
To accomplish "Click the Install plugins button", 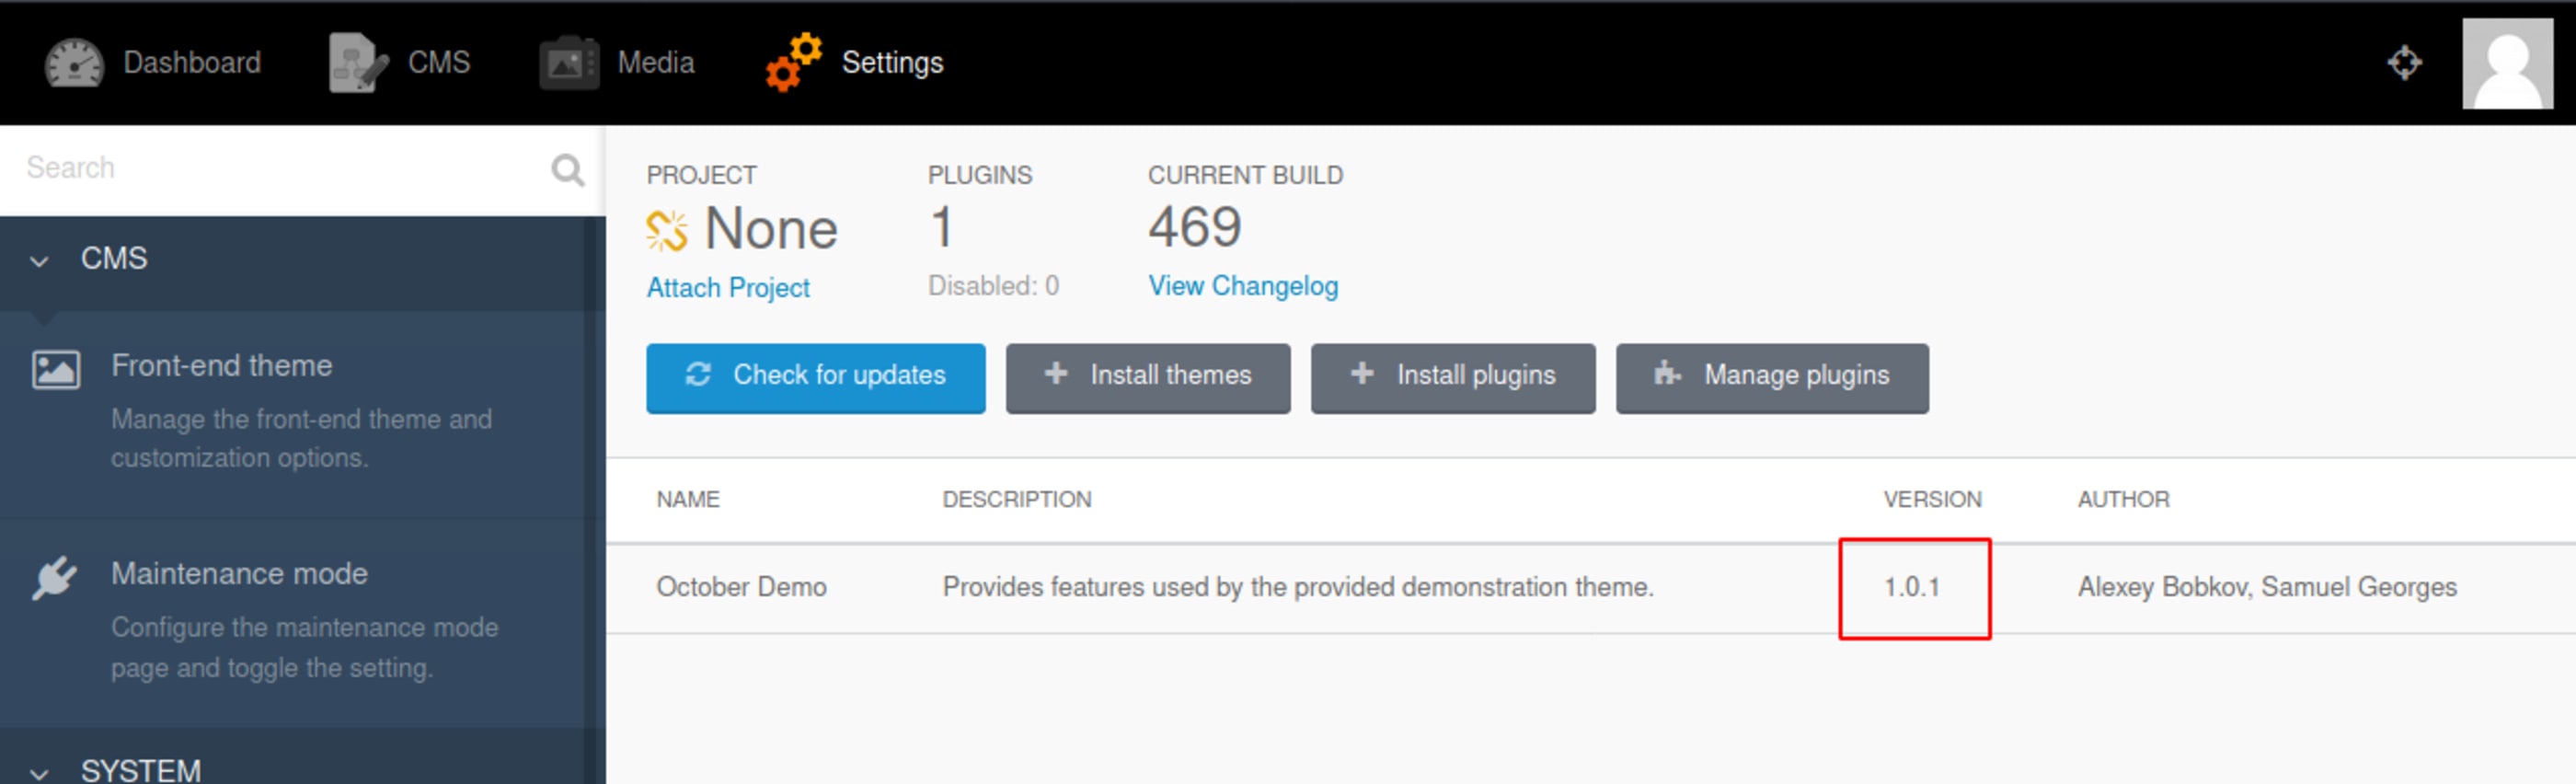I will tap(1452, 377).
